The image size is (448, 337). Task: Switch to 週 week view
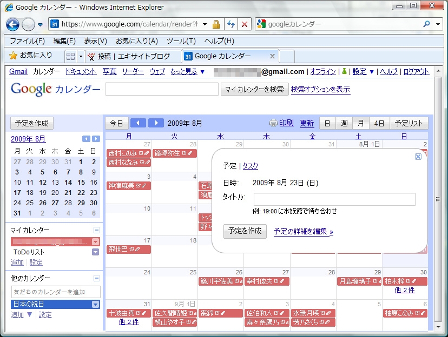(x=344, y=123)
